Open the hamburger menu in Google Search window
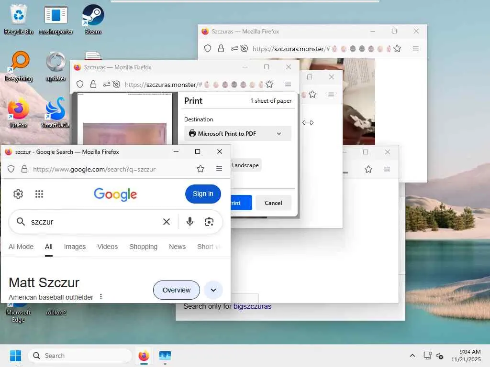Viewport: 490px width, 367px height. pos(219,169)
